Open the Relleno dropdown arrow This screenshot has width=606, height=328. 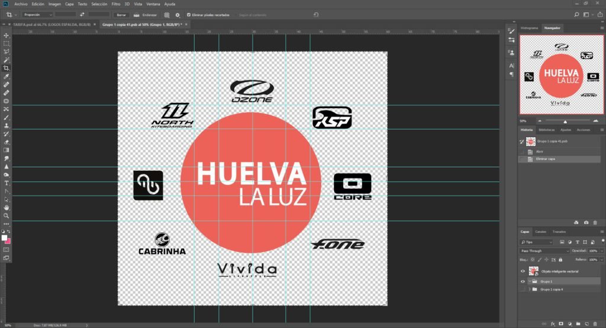[x=602, y=259]
